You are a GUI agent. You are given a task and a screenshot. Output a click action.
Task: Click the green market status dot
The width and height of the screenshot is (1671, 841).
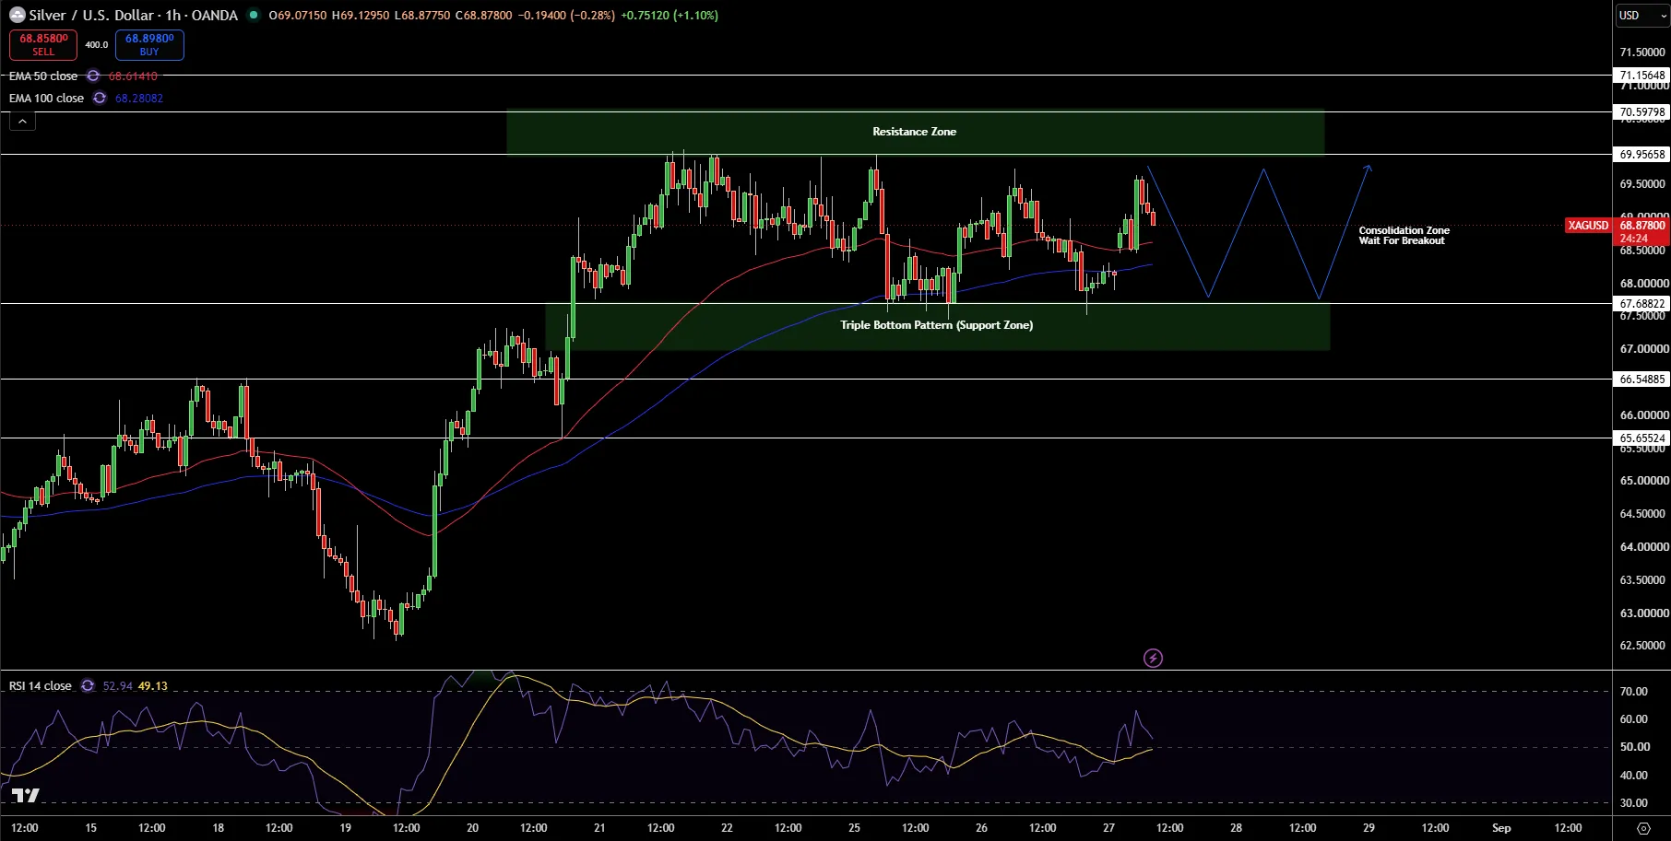pos(254,15)
